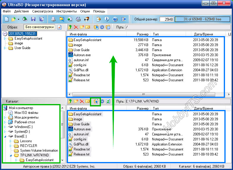Collapse Base(E:) drive node

(5, 137)
